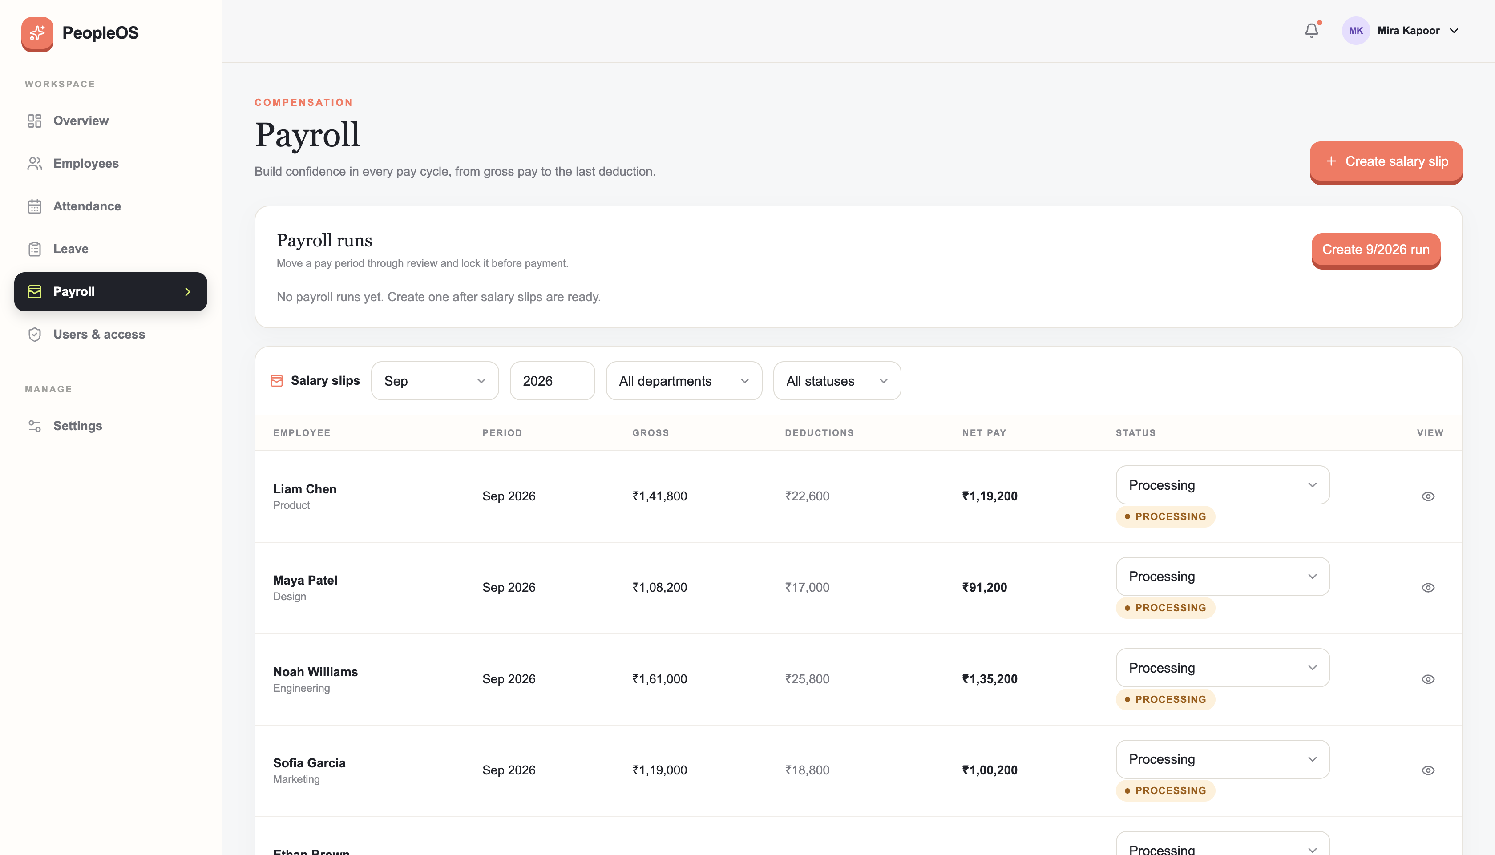Click the Salary slips header icon
The image size is (1495, 855).
tap(277, 380)
